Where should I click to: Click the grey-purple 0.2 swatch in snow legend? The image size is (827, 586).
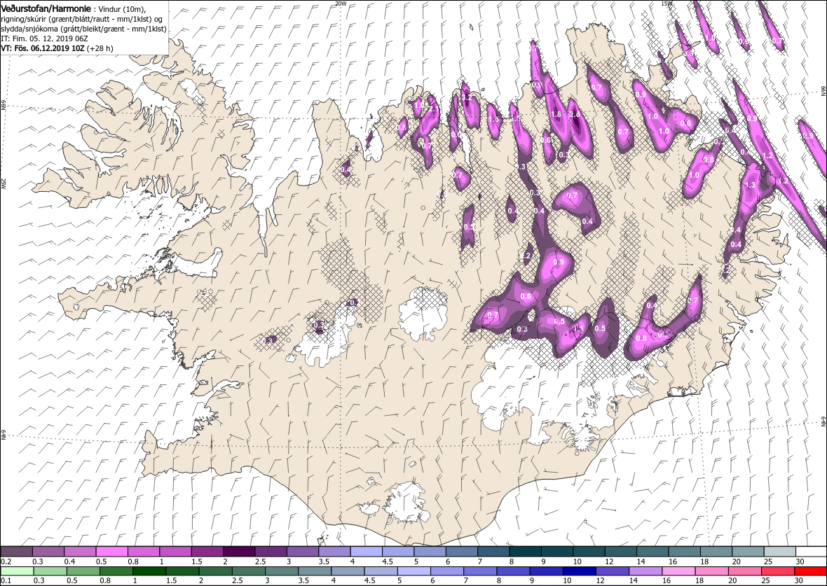click(x=17, y=552)
